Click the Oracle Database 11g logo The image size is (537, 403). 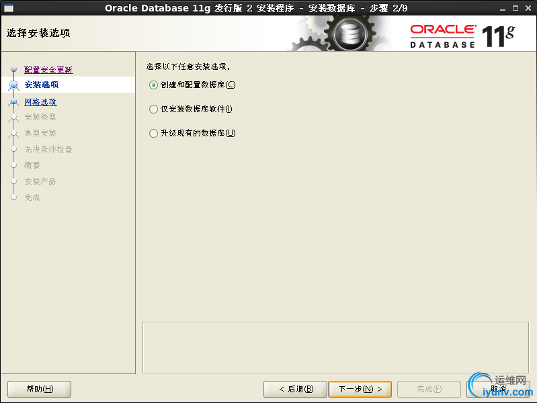point(462,36)
